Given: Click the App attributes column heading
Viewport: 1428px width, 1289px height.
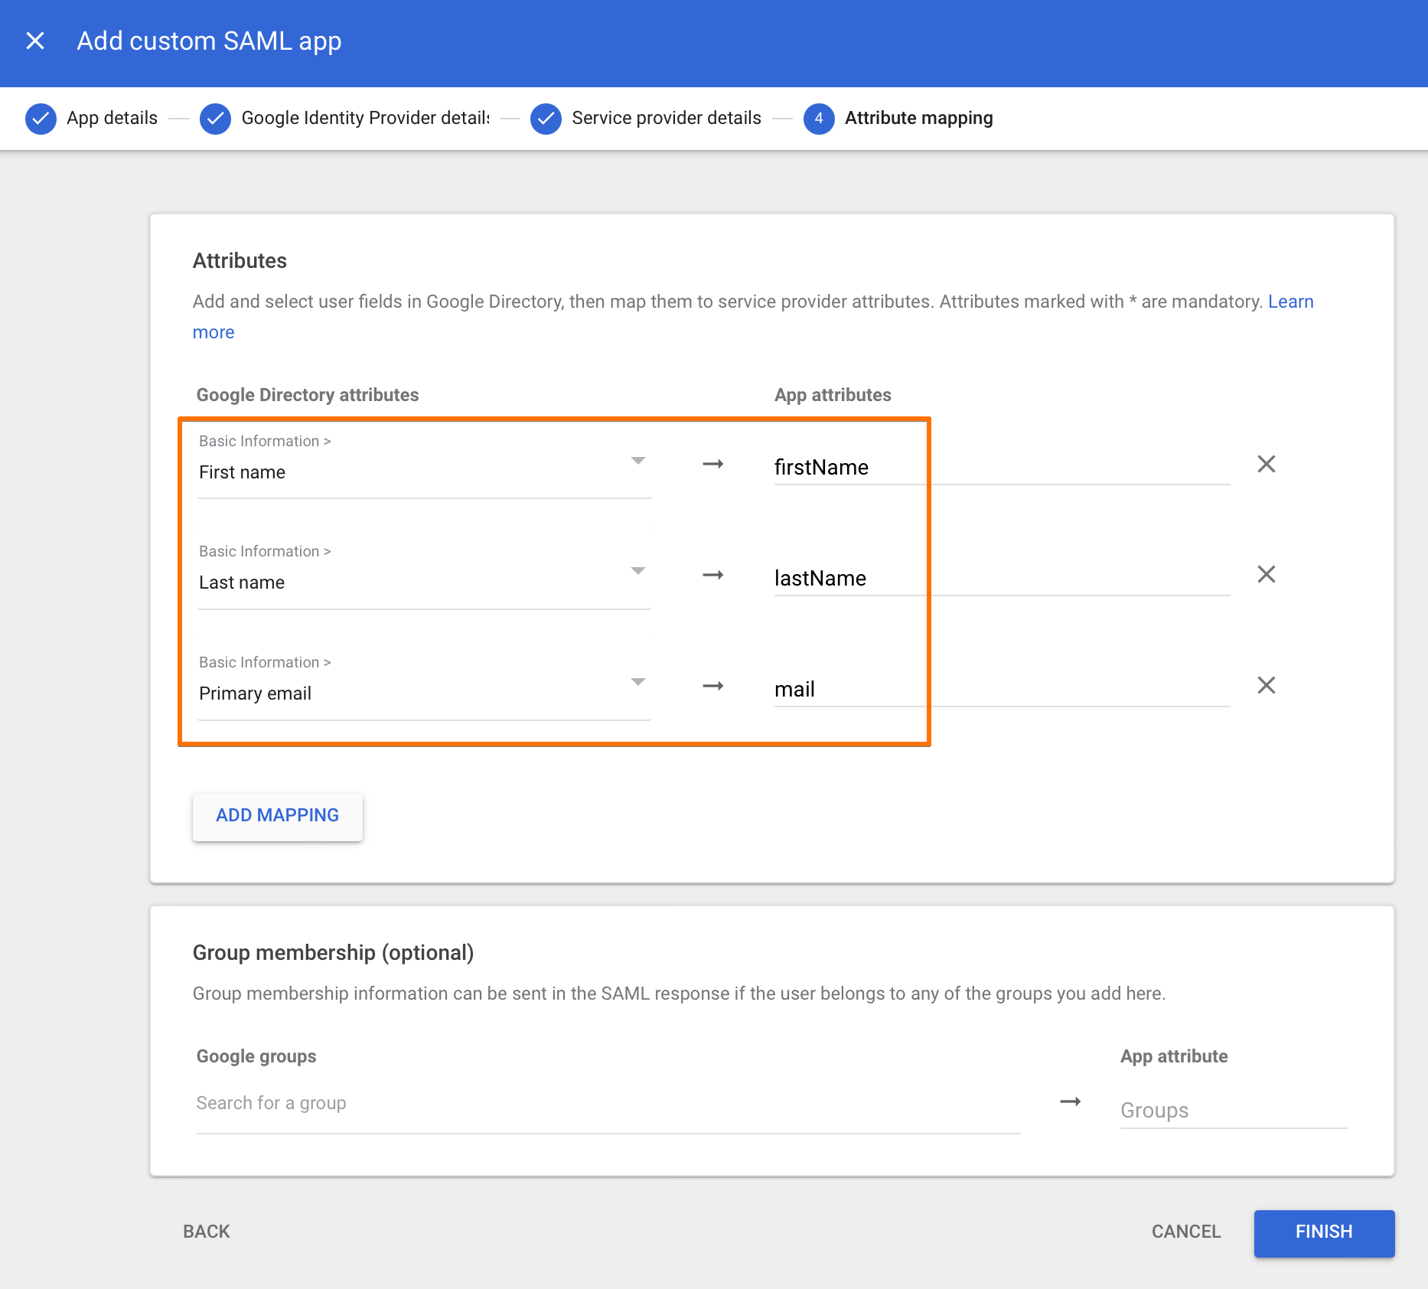Looking at the screenshot, I should tap(833, 395).
